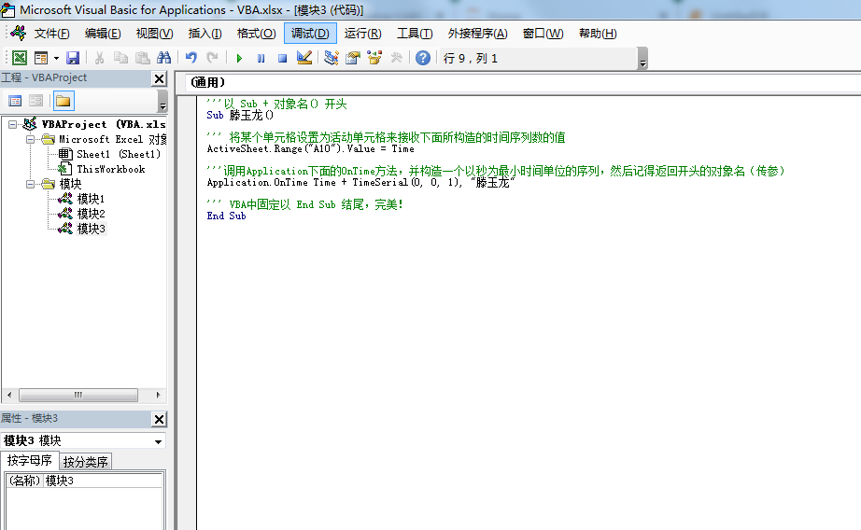Open Find with the binoculars icon
This screenshot has width=861, height=530.
coord(164,58)
